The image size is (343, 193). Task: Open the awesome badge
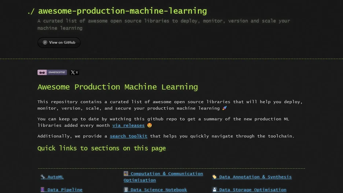52,72
